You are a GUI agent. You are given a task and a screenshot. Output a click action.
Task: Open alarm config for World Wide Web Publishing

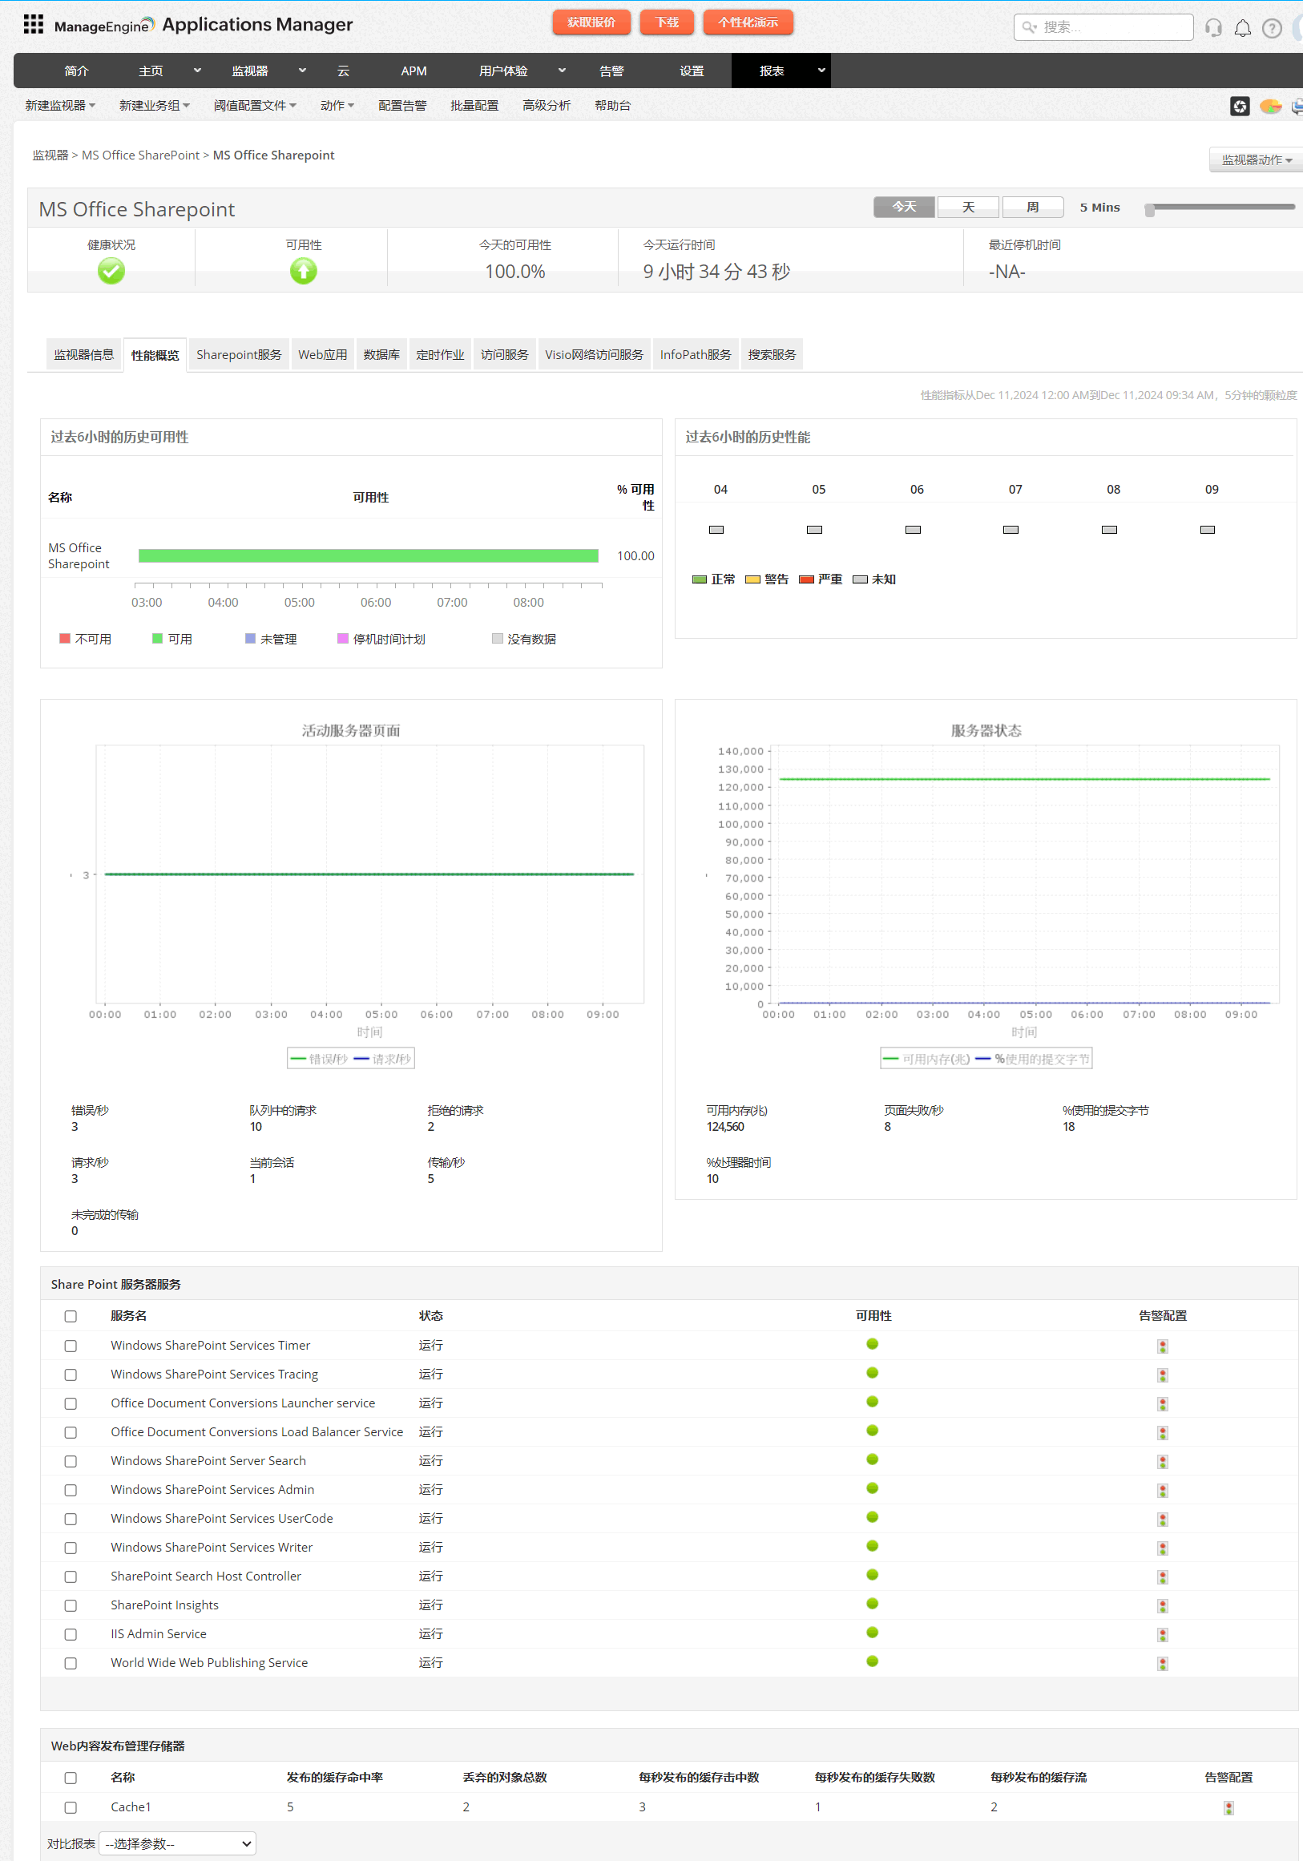(x=1162, y=1664)
